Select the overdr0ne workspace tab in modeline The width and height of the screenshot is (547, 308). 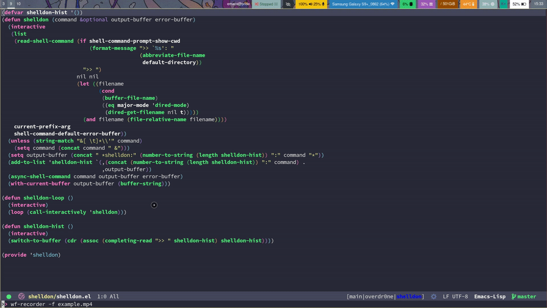point(379,296)
